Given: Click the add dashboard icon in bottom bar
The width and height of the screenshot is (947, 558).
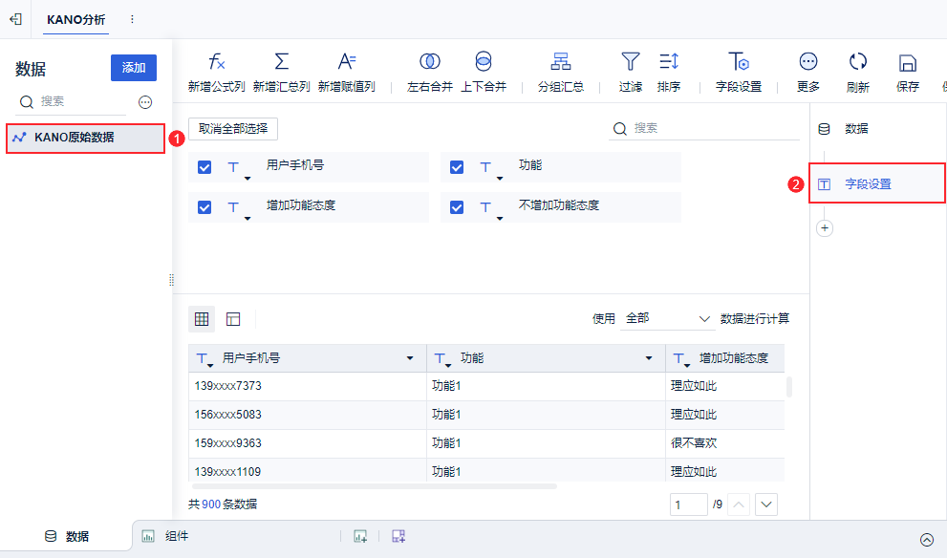Looking at the screenshot, I should tap(398, 536).
